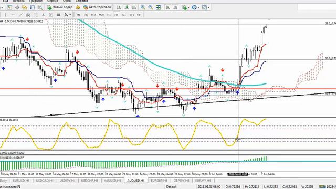This screenshot has height=189, width=336.
Task: Switch to the EURGBP,H4 chart tab
Action: tap(159, 181)
